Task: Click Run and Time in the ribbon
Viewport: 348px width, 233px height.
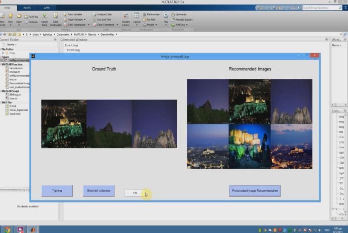Action: point(102,20)
